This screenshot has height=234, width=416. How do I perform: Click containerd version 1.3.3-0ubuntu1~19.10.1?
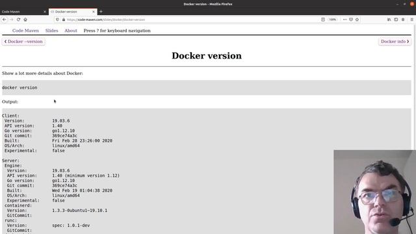pos(79,211)
